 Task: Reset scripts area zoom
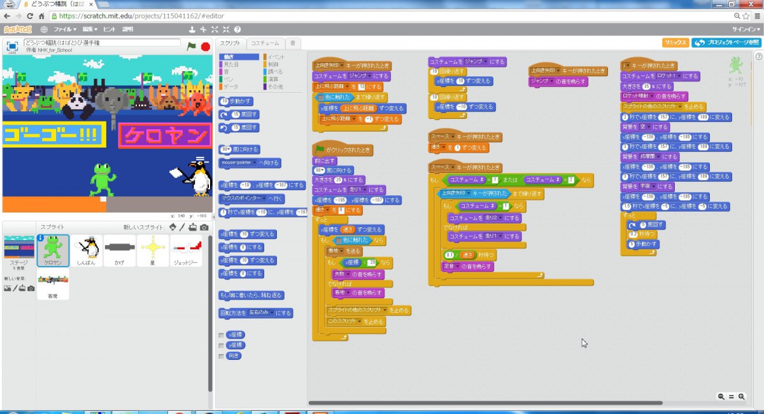[732, 396]
